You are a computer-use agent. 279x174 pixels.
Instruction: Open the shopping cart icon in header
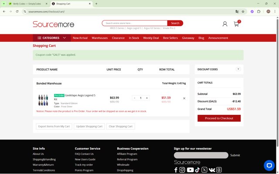coord(236,24)
